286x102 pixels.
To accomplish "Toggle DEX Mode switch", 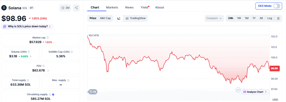I will click(276, 6).
